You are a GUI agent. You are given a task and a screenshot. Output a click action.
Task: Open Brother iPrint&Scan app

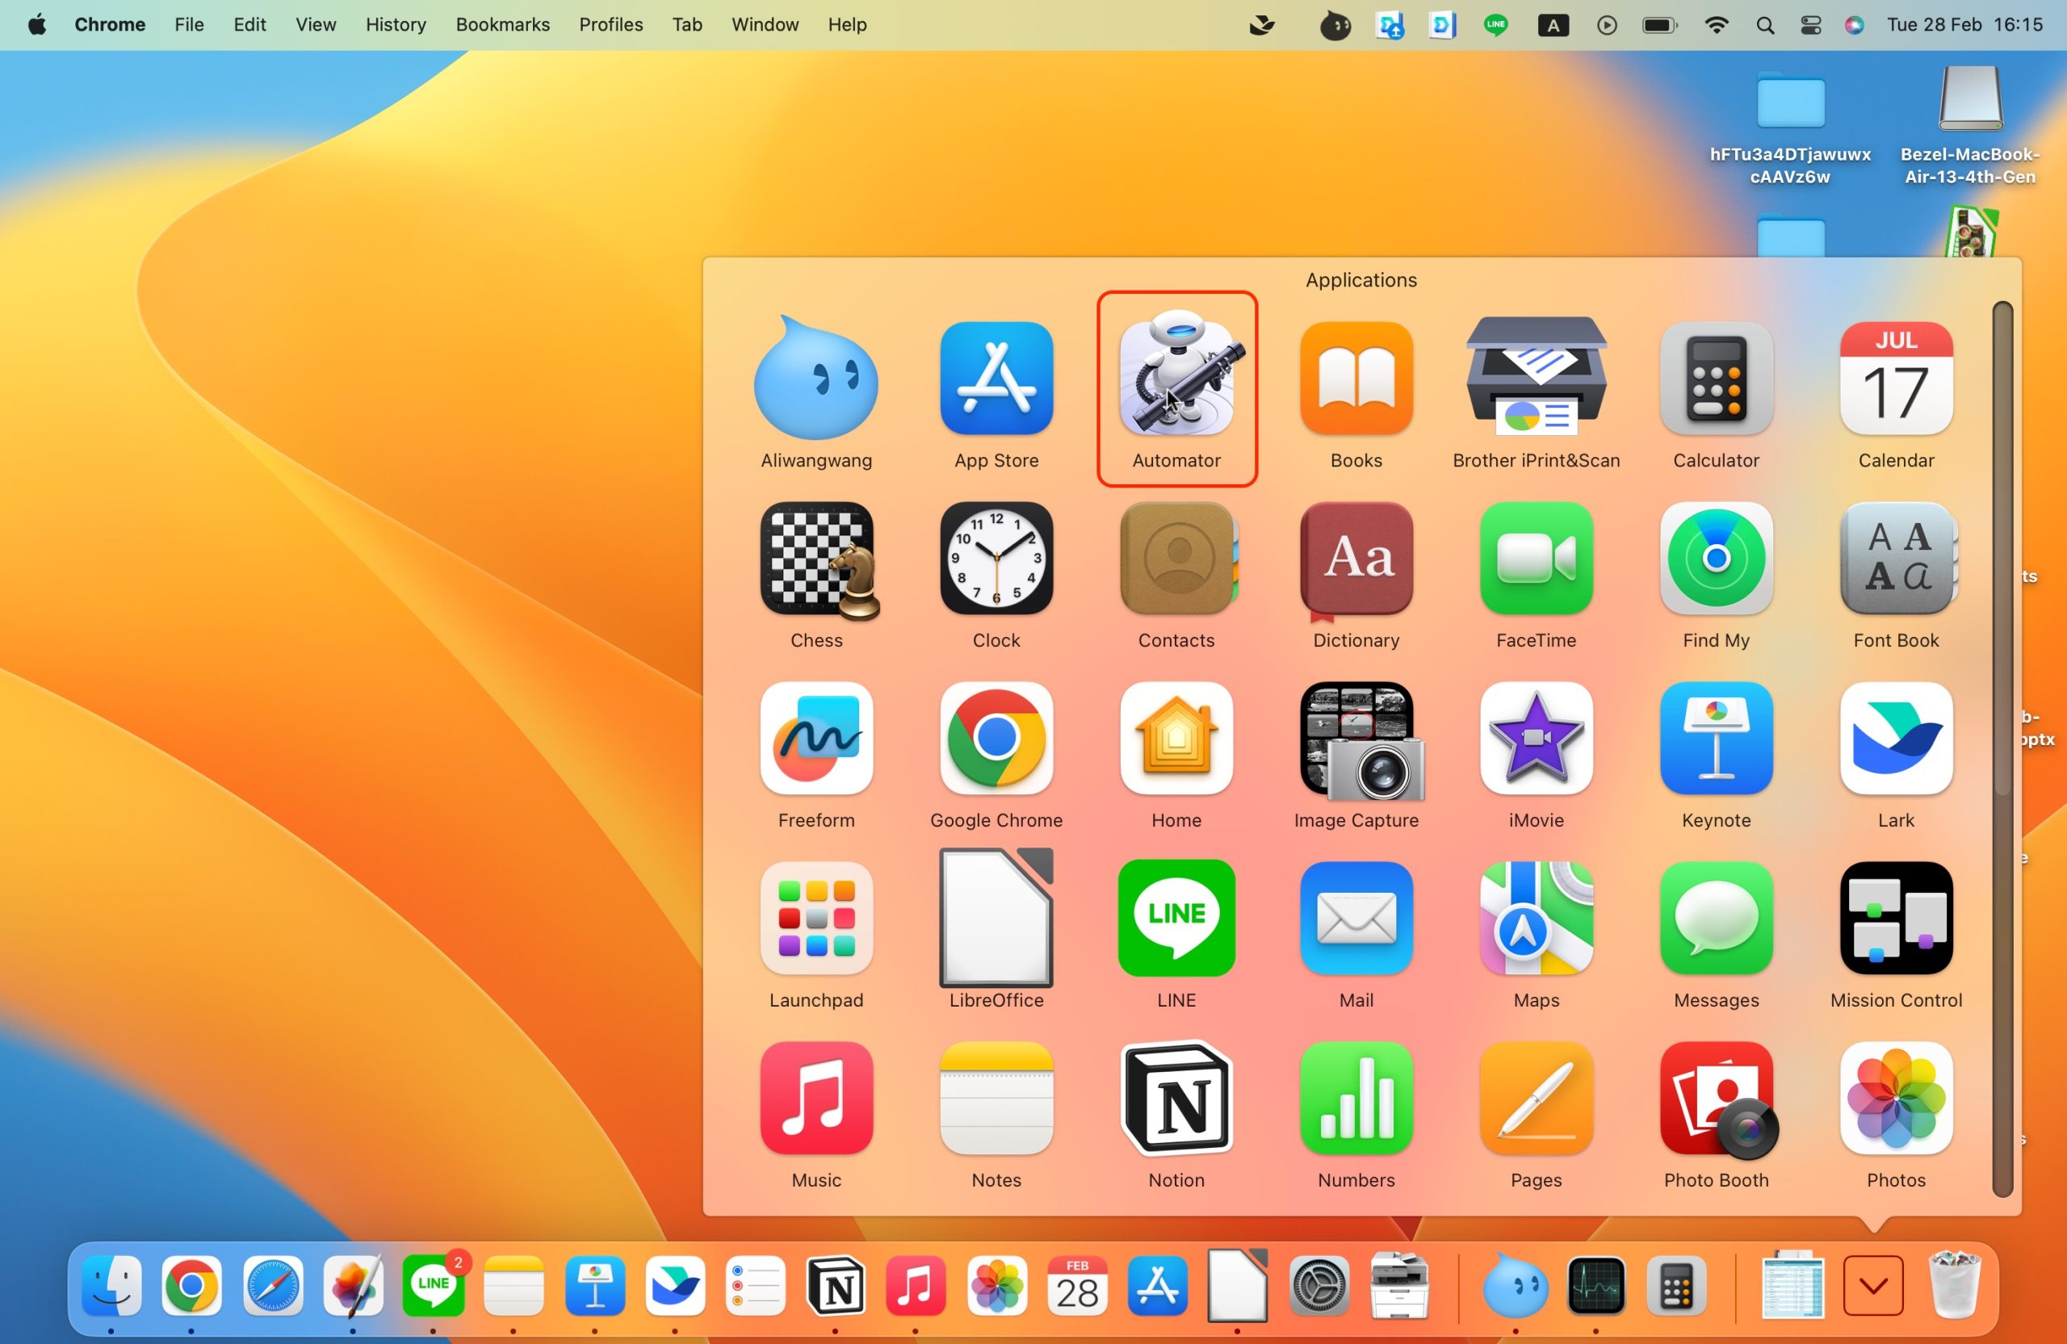pyautogui.click(x=1536, y=379)
